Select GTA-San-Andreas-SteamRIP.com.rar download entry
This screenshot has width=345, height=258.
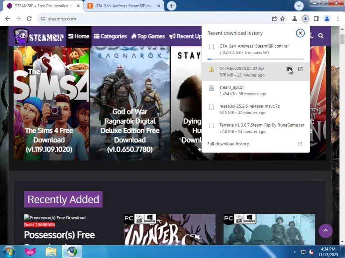[x=256, y=49]
